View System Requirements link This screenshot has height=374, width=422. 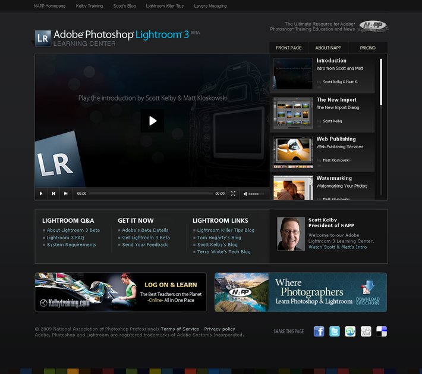71,245
